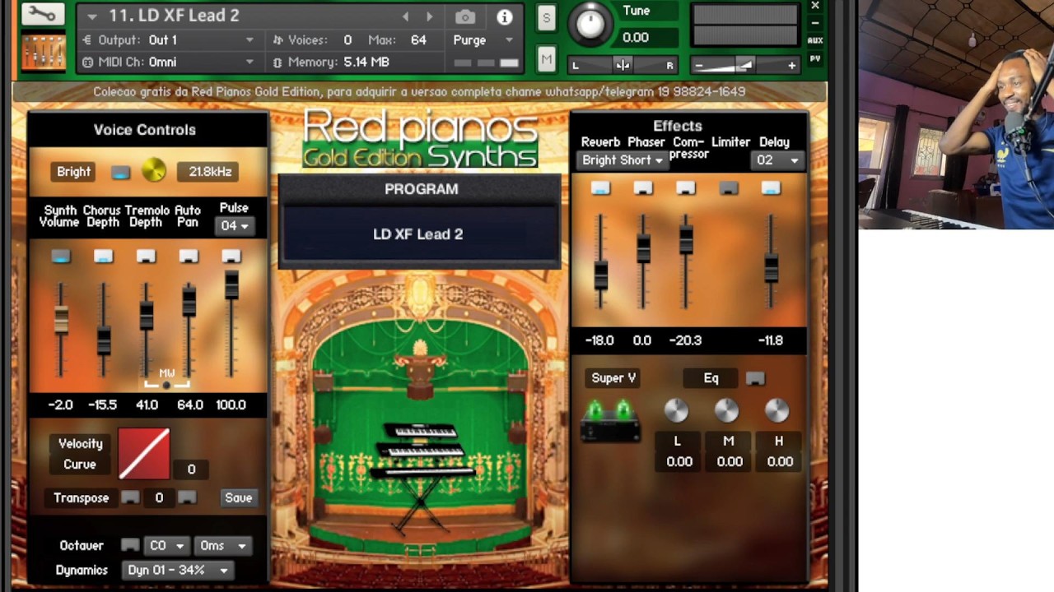Image resolution: width=1054 pixels, height=592 pixels.
Task: Go to the previous instrument arrow
Action: [x=405, y=16]
